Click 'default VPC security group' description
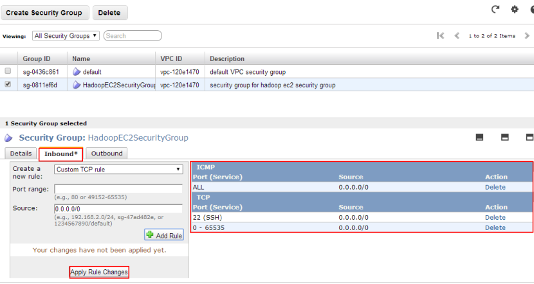Screen dimensions: 534x284 [248, 72]
